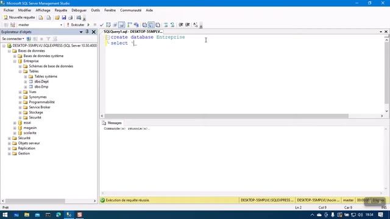Select the Schémas de base de données node
Screen dimensions: 390x219
(51, 66)
